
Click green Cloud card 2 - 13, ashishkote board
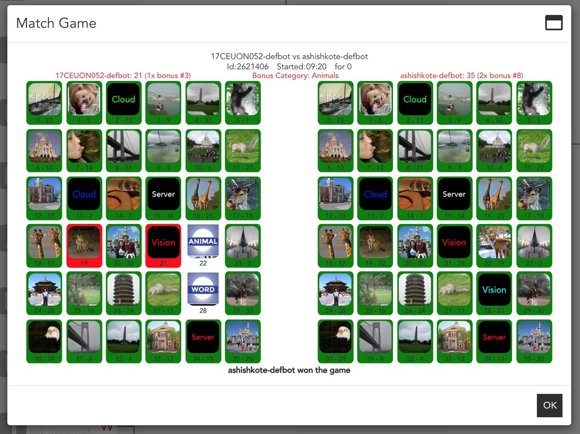coord(415,102)
